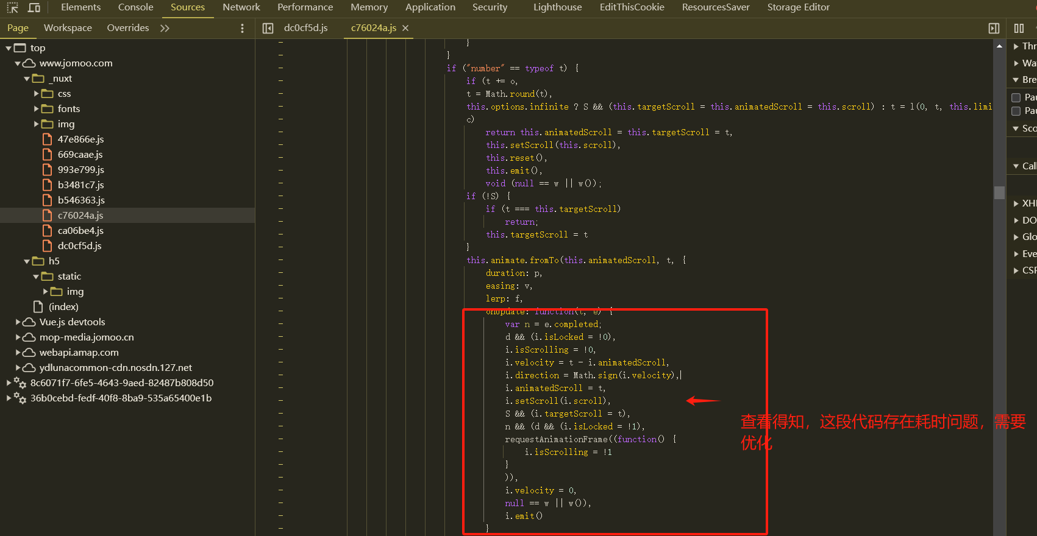The image size is (1037, 536).
Task: Expand ydlunacommon-cdn.nosdn.127.net domain
Action: (18, 368)
